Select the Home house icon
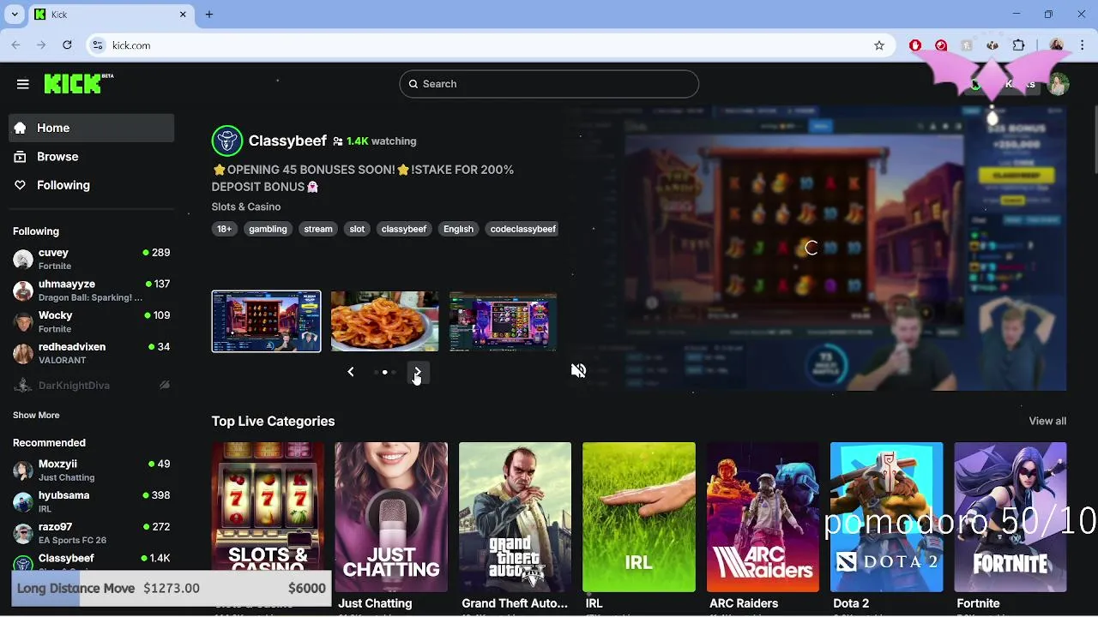This screenshot has height=617, width=1098. pos(21,128)
